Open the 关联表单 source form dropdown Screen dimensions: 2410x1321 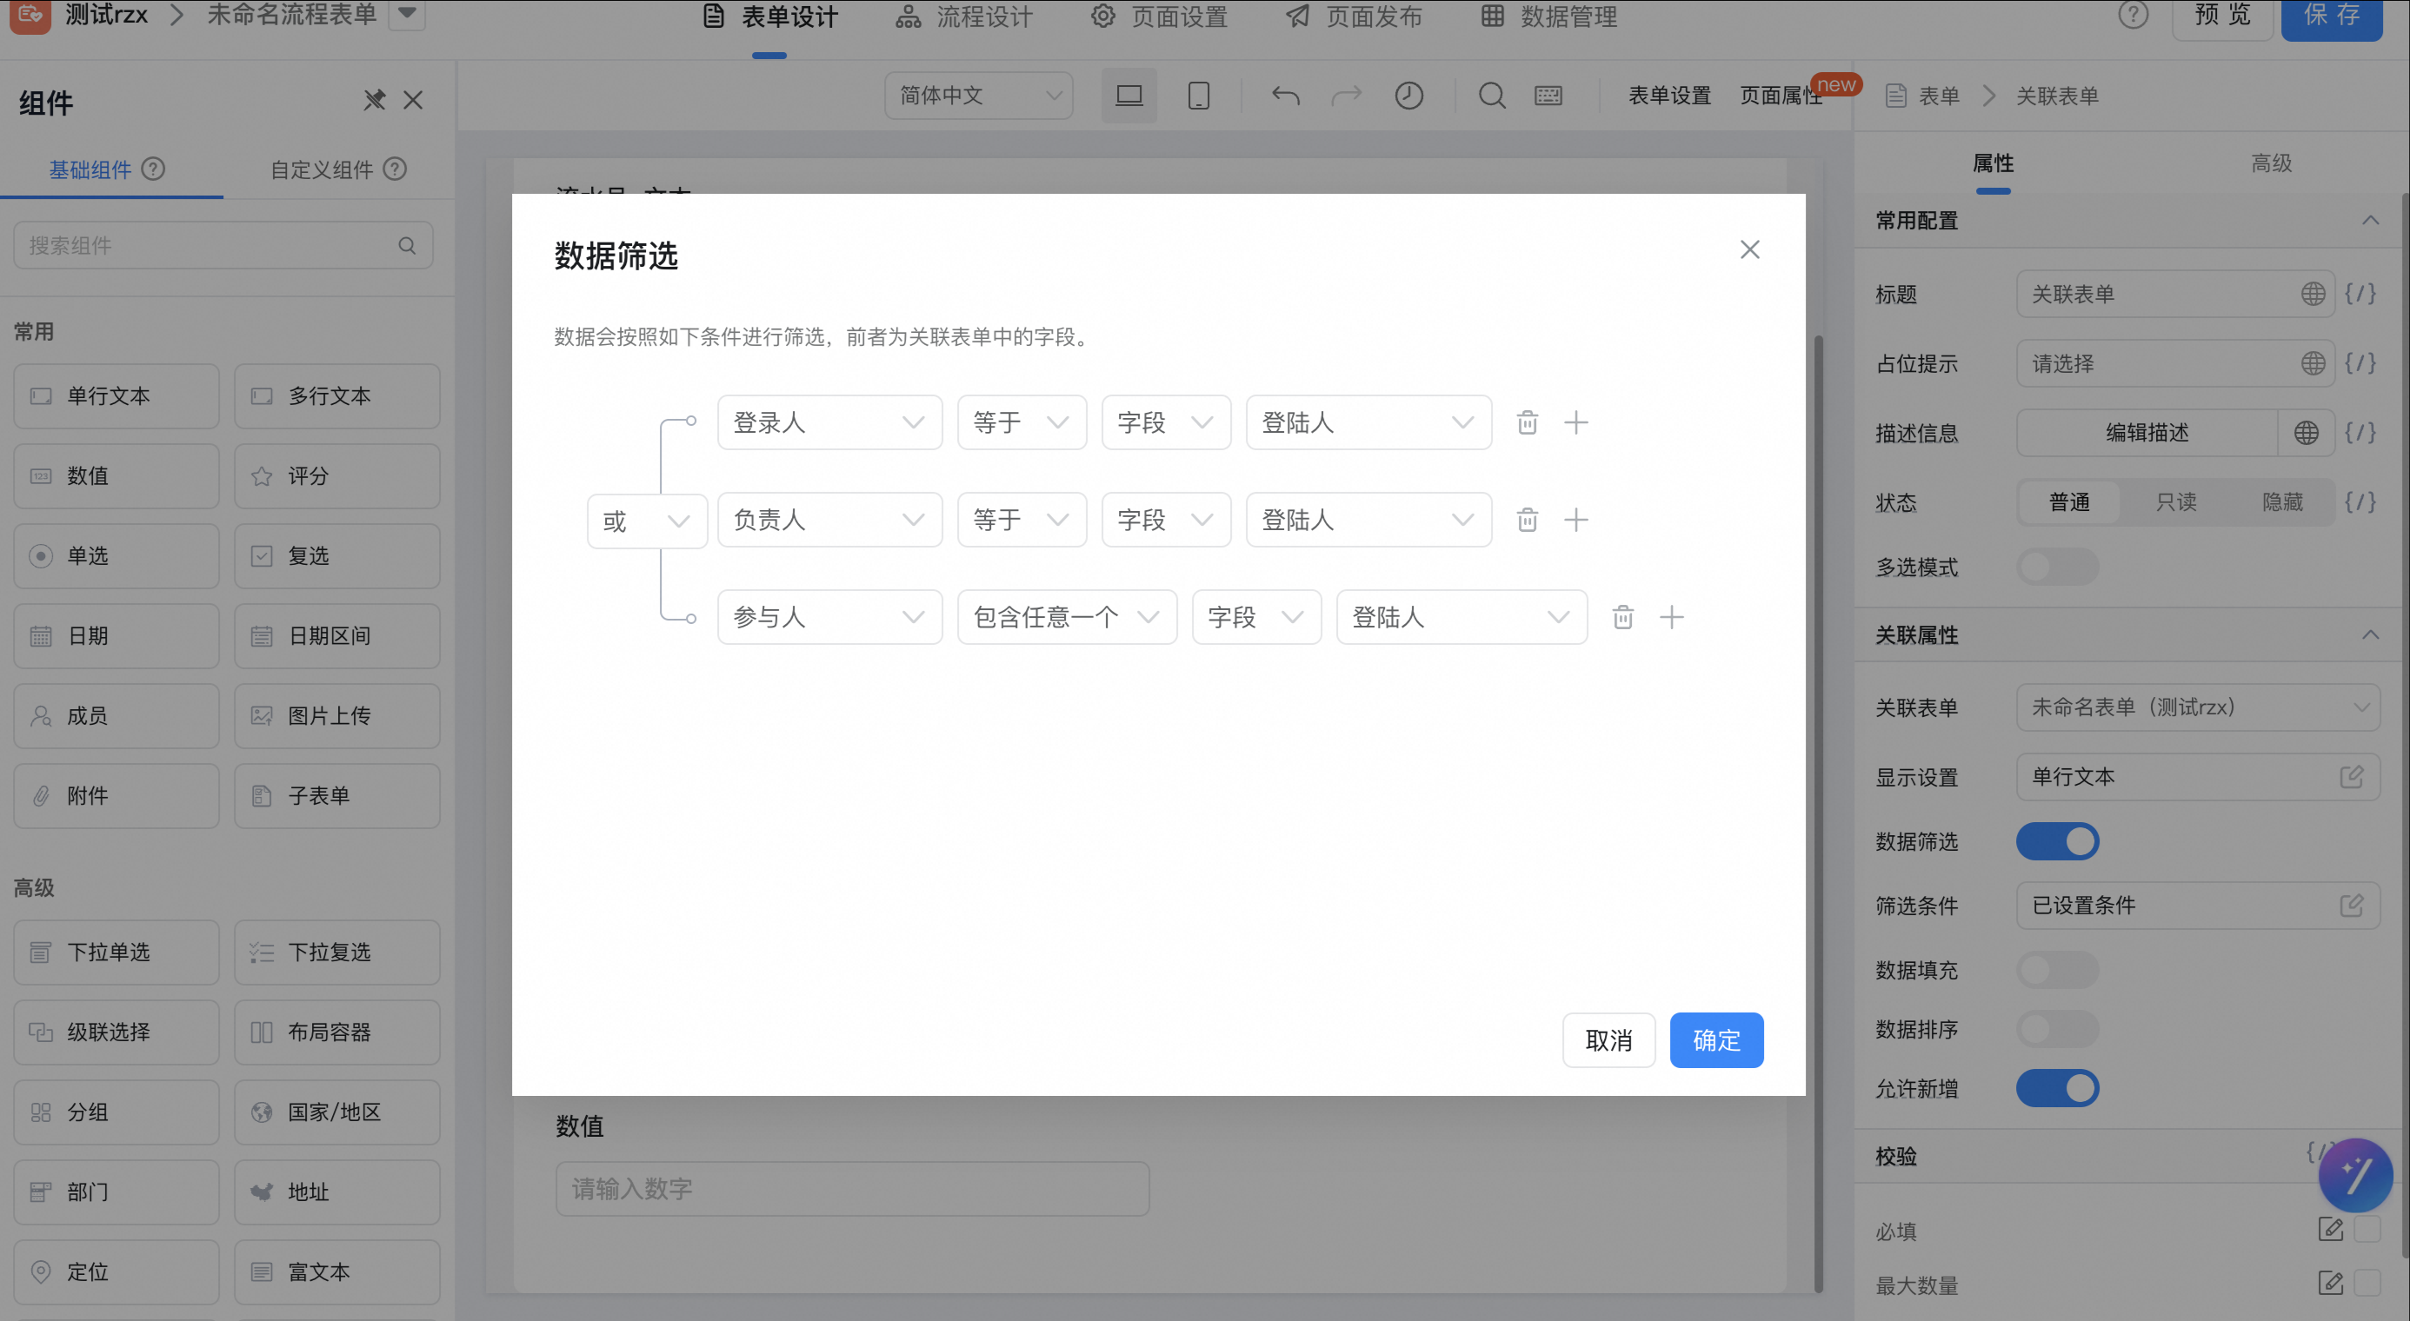(x=2198, y=707)
